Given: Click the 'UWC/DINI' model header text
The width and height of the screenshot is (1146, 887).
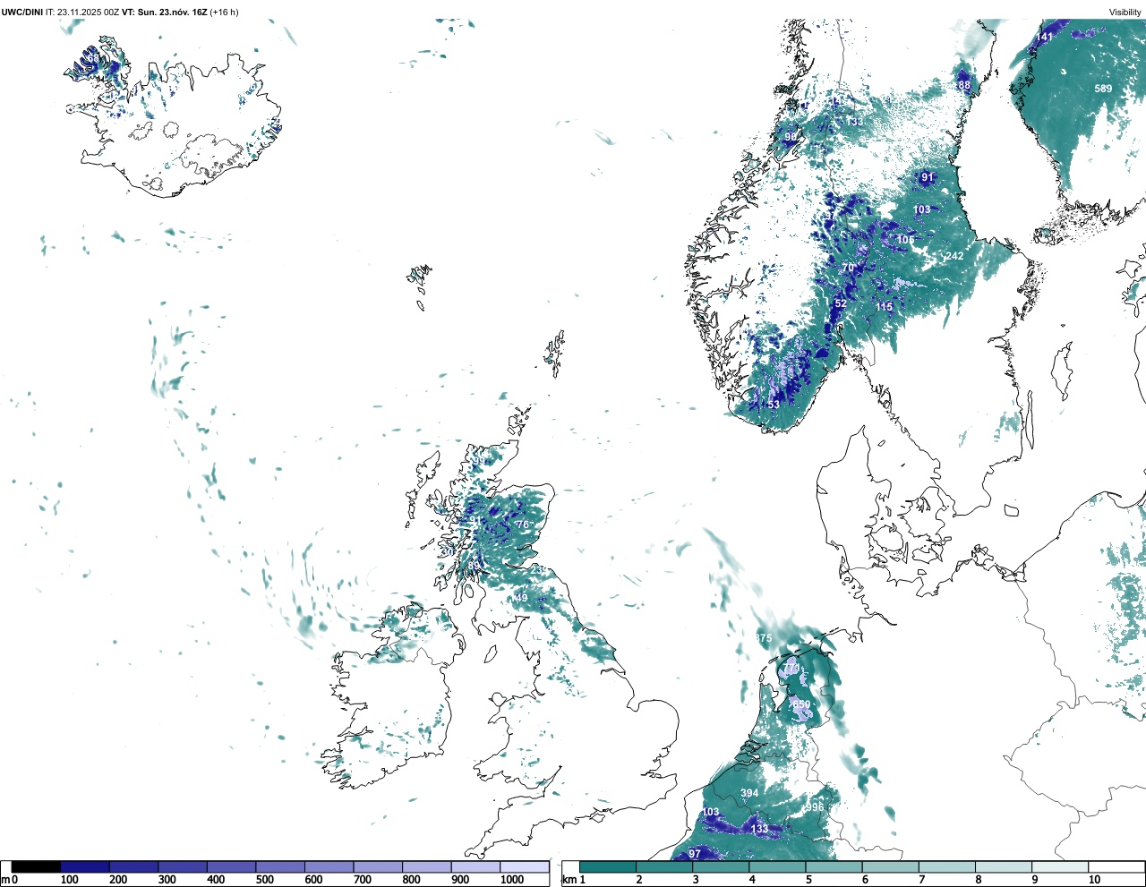Looking at the screenshot, I should (21, 13).
